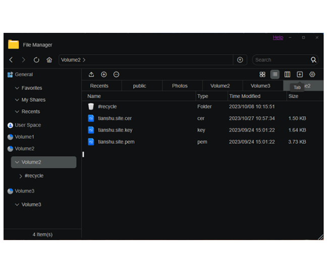The image size is (327, 278).
Task: Click the Search input field
Action: [281, 60]
